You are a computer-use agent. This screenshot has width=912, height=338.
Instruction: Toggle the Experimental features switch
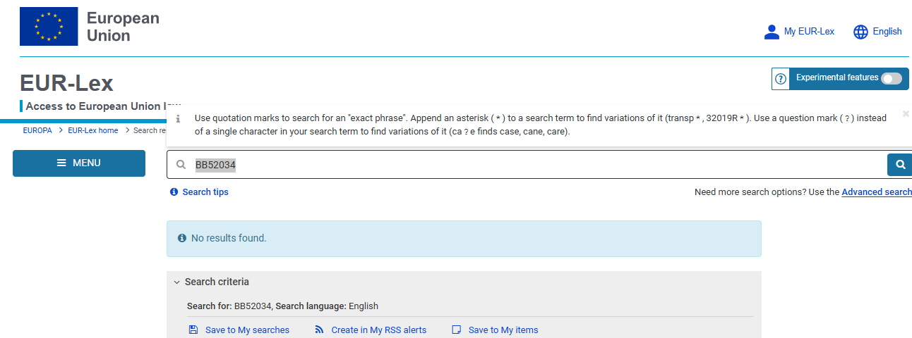pos(891,79)
